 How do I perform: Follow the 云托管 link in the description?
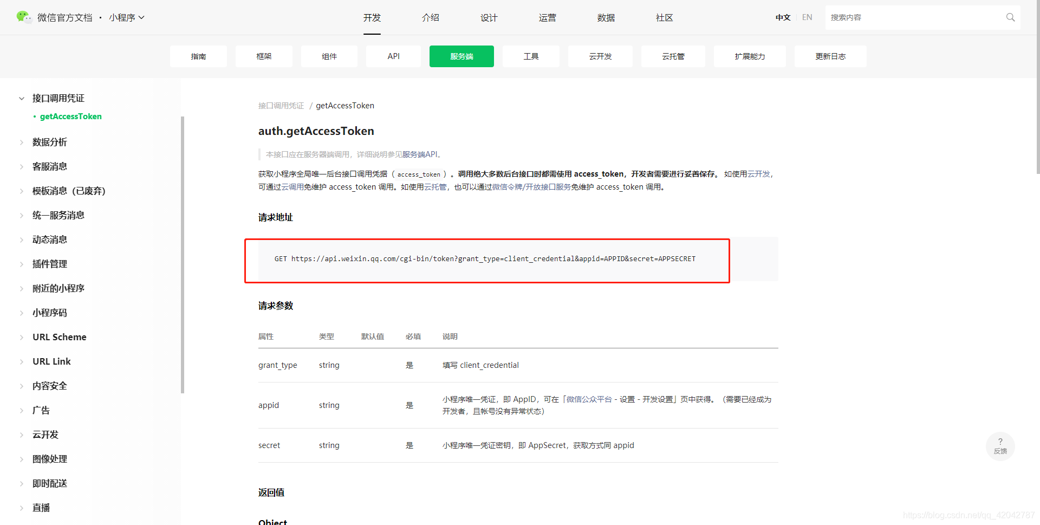pos(435,187)
